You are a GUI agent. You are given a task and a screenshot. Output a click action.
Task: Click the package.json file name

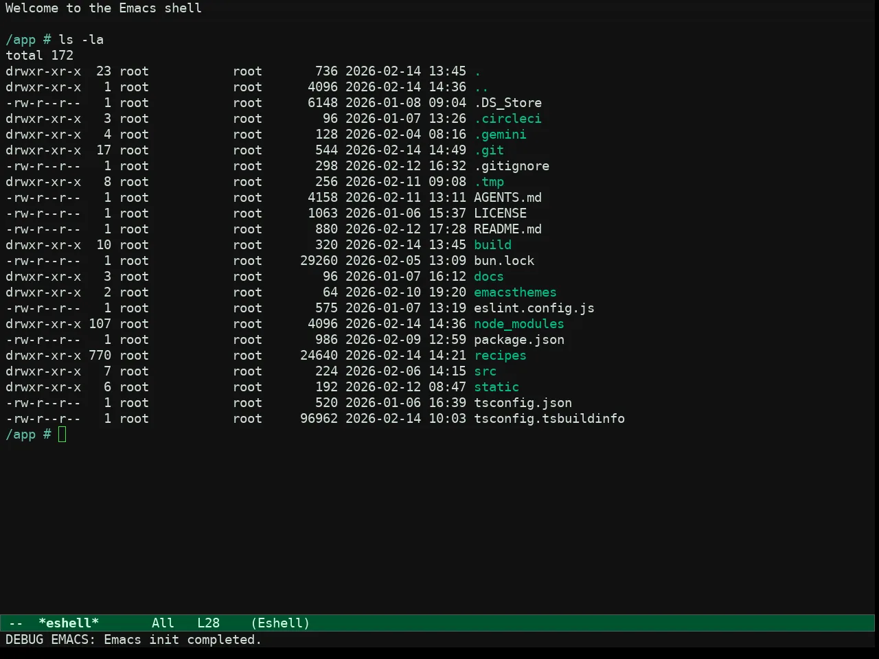[519, 340]
